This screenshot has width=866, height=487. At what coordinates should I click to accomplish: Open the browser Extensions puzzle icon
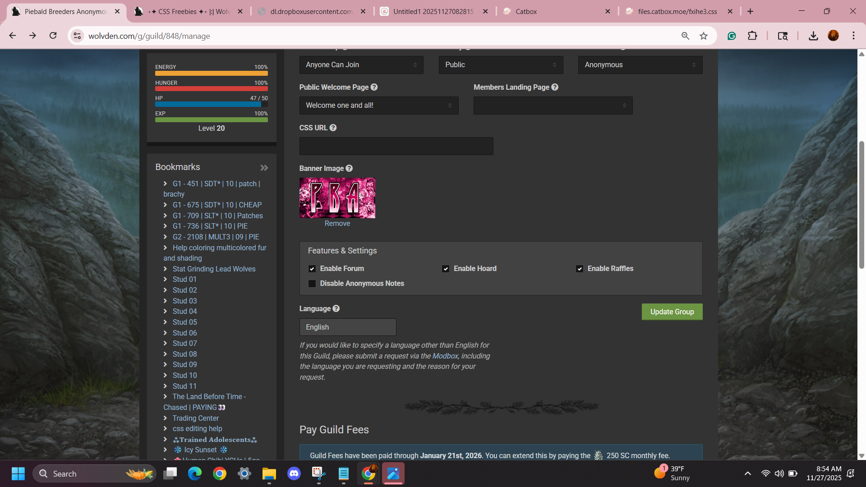[x=752, y=36]
